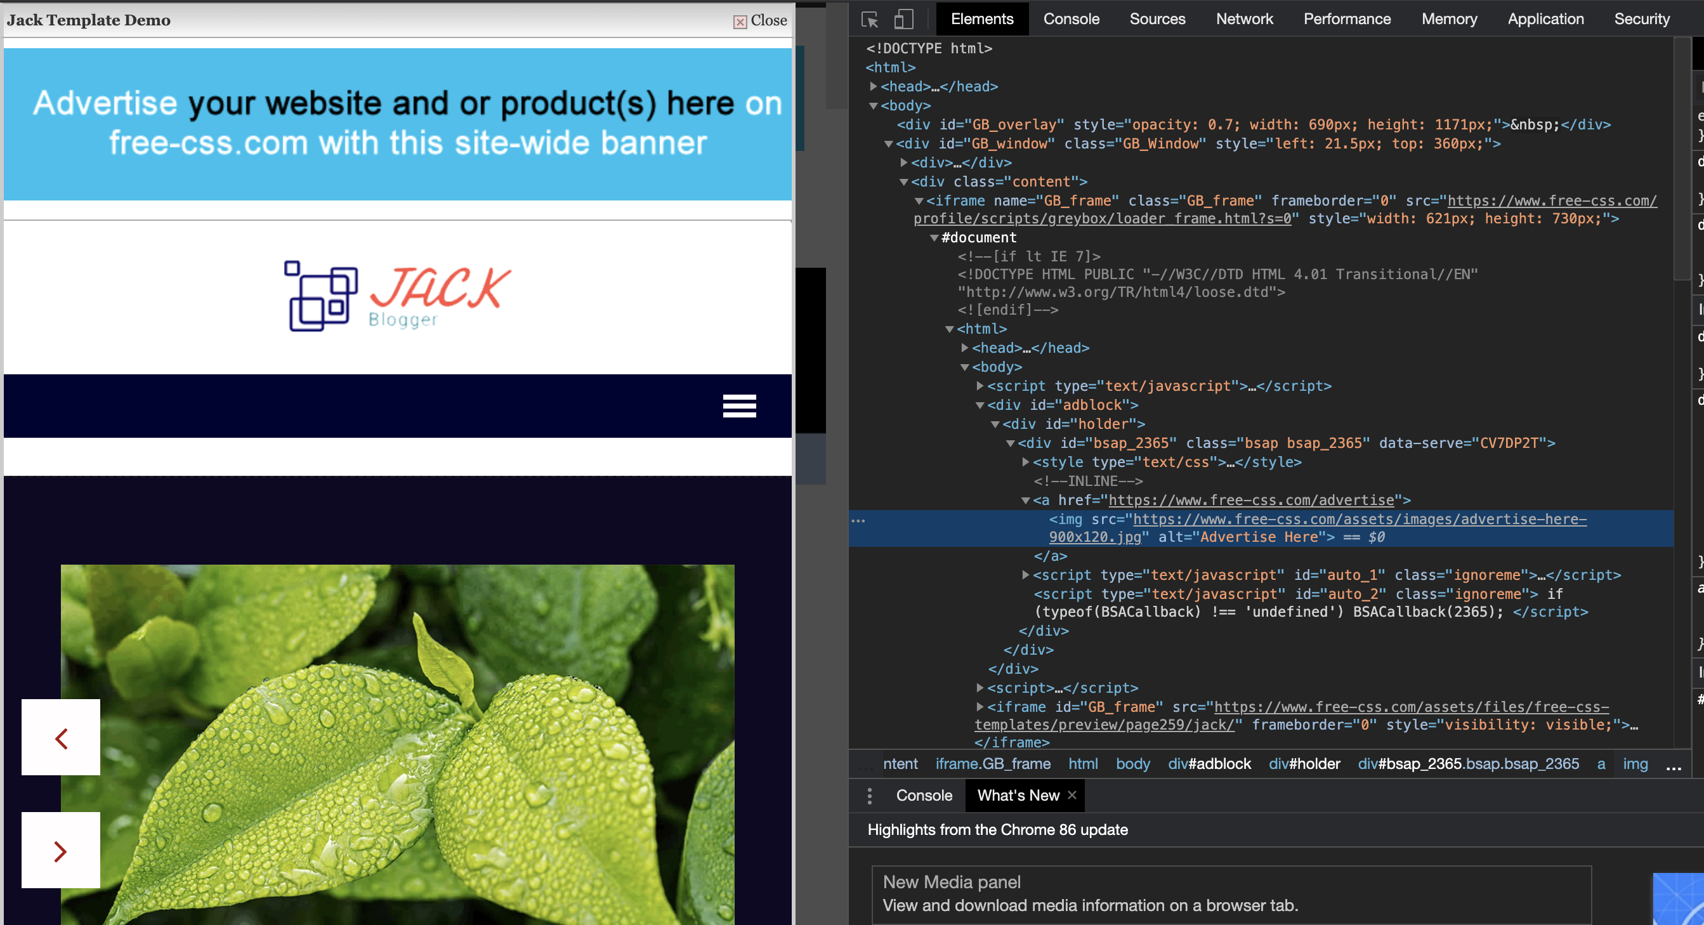The height and width of the screenshot is (925, 1704).
Task: Activate the inspect element picker icon
Action: point(870,19)
